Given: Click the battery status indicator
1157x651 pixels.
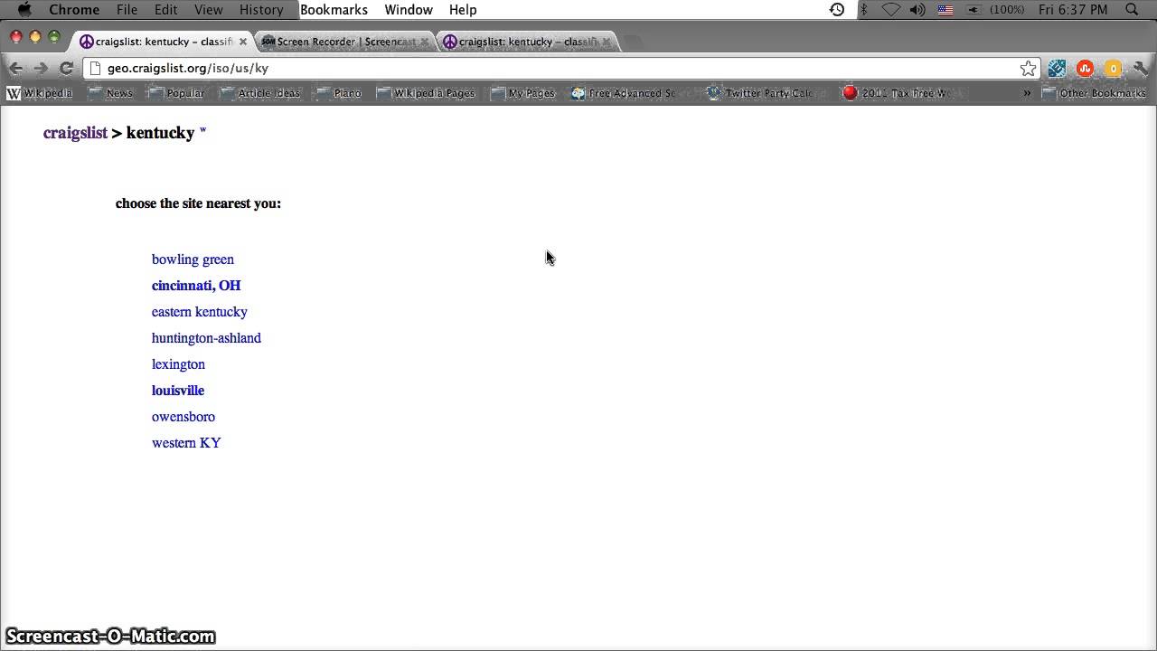Looking at the screenshot, I should click(994, 10).
